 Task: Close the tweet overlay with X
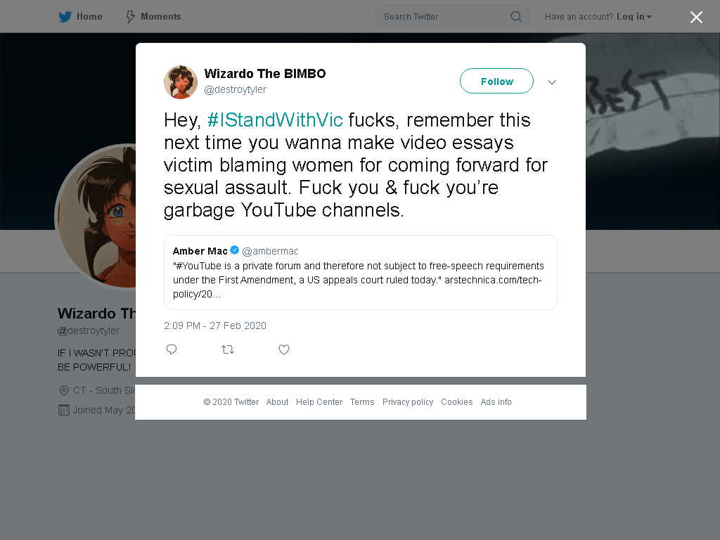pos(696,17)
